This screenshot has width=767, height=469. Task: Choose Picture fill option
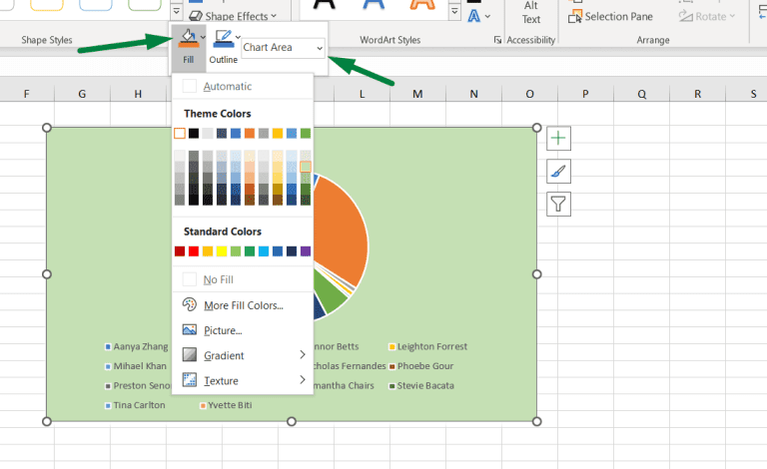coord(242,330)
